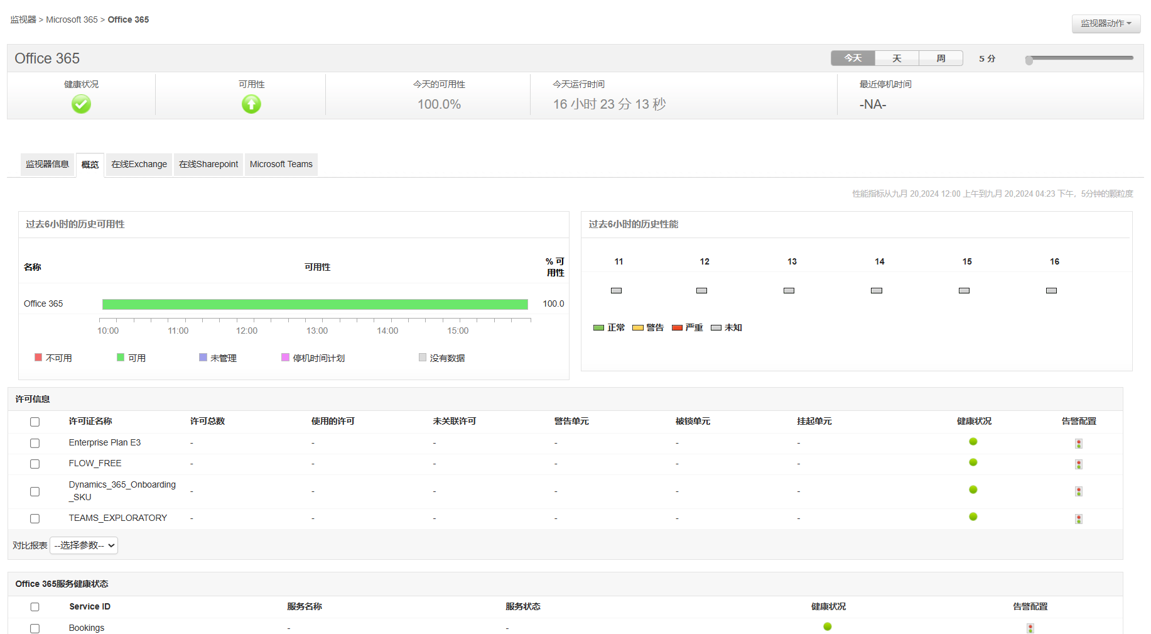Select the 今天 time range button
Image resolution: width=1151 pixels, height=634 pixels.
click(853, 58)
